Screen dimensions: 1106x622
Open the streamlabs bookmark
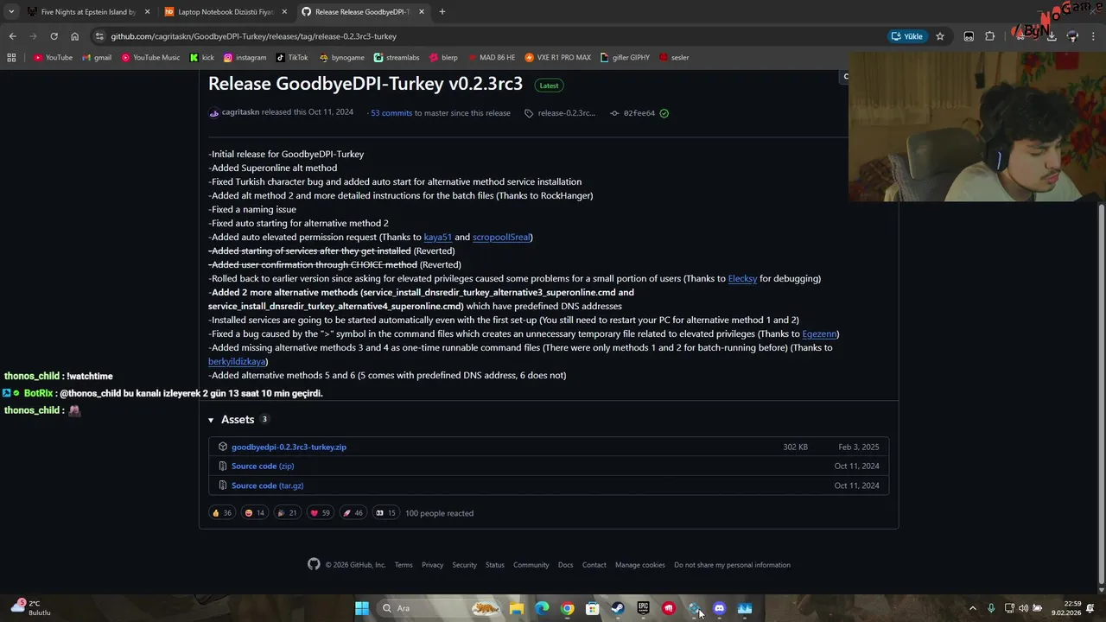pyautogui.click(x=397, y=58)
